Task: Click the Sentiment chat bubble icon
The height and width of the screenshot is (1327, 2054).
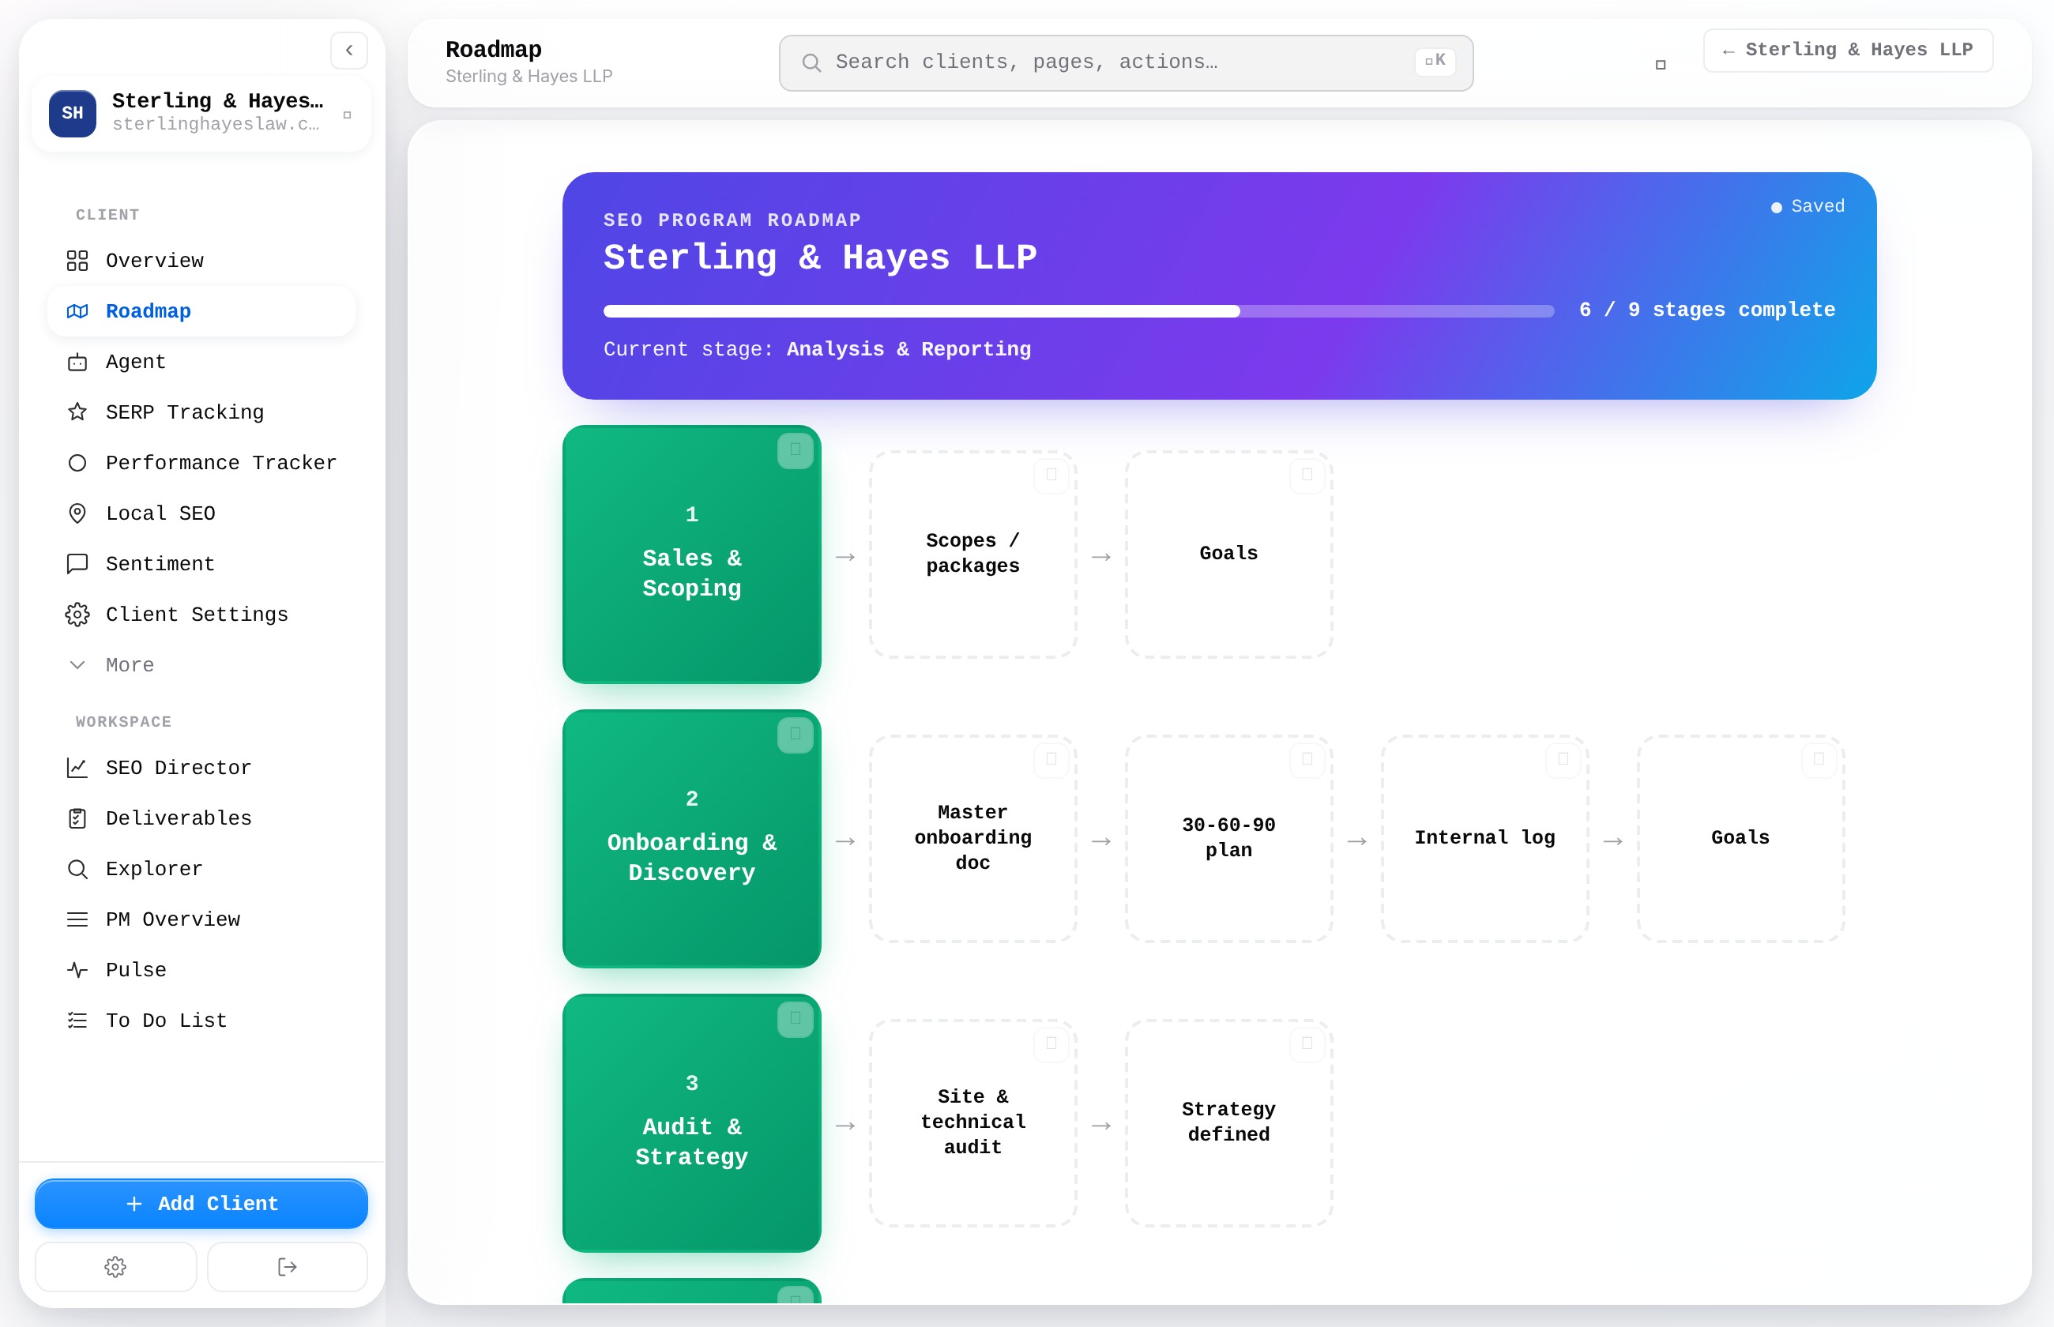Action: (x=77, y=563)
